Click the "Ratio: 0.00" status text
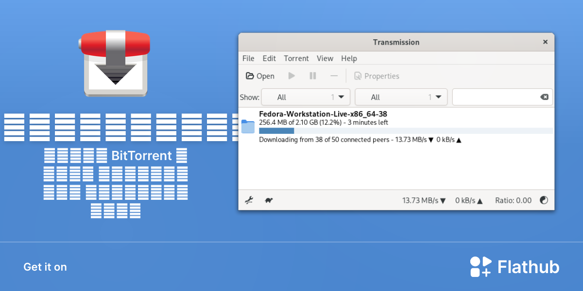This screenshot has height=291, width=583. pyautogui.click(x=513, y=200)
